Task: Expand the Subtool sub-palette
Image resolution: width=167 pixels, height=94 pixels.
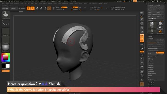Action: pyautogui.click(x=150, y=36)
